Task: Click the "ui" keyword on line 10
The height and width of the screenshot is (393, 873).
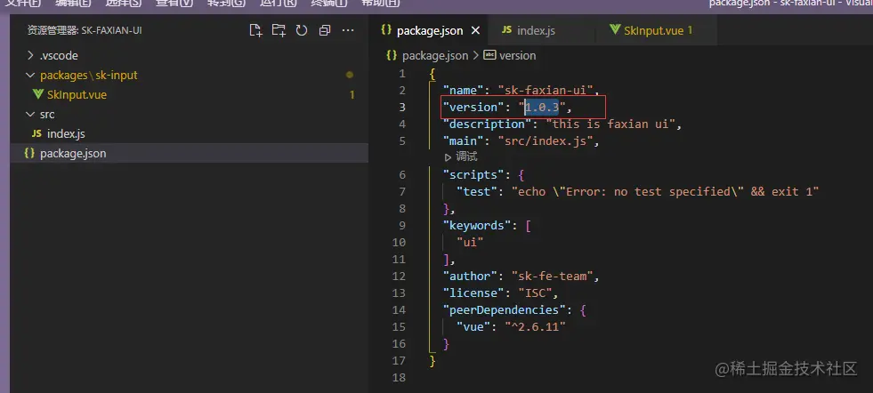Action: tap(471, 242)
